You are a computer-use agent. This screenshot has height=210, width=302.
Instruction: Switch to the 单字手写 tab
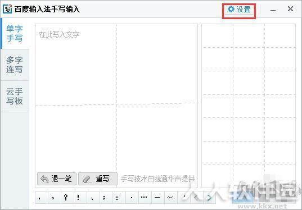pyautogui.click(x=15, y=34)
